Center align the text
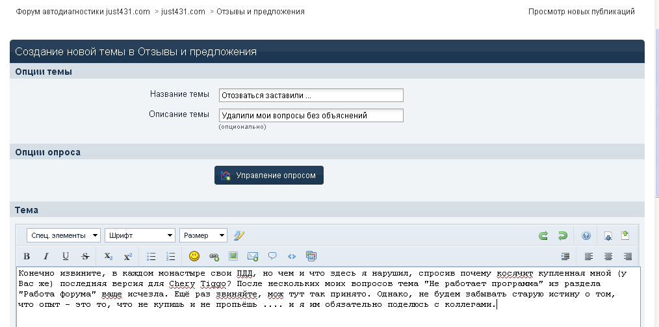The image size is (659, 327). coord(608,256)
